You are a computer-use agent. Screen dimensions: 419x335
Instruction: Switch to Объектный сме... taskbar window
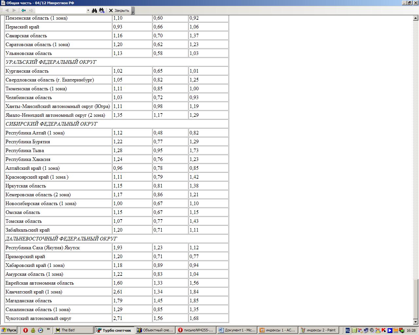pos(155,330)
